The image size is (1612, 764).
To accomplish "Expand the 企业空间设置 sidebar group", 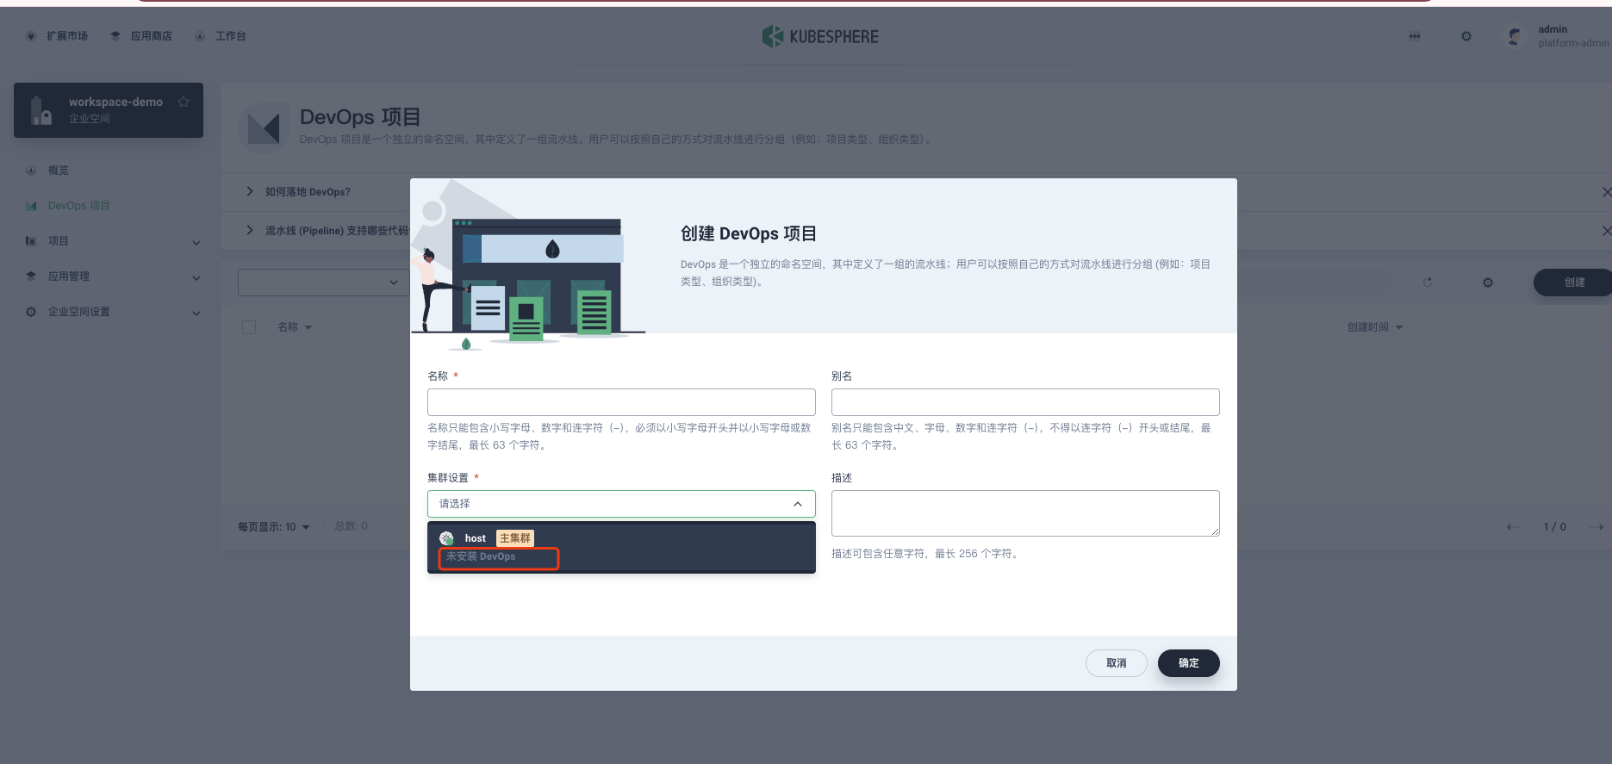I will 113,312.
